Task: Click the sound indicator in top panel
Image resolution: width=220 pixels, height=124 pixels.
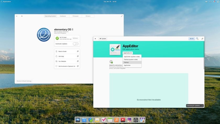Action: click(206, 2)
